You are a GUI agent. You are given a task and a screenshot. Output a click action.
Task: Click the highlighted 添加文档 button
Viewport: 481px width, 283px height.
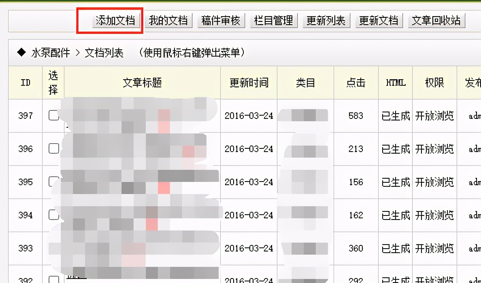pyautogui.click(x=117, y=20)
